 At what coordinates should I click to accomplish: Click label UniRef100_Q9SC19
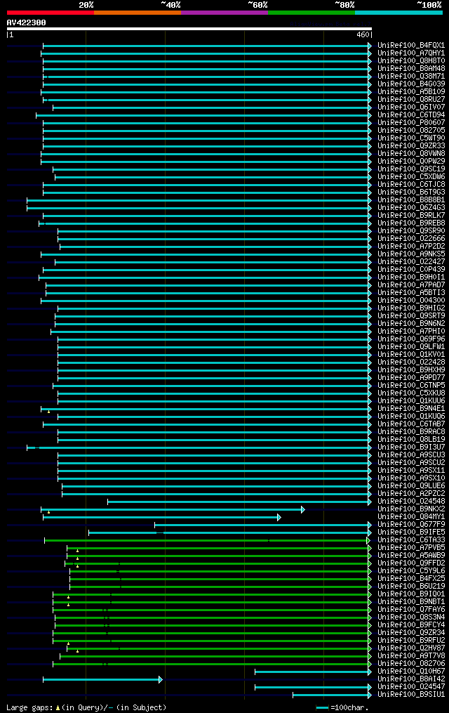pyautogui.click(x=411, y=169)
